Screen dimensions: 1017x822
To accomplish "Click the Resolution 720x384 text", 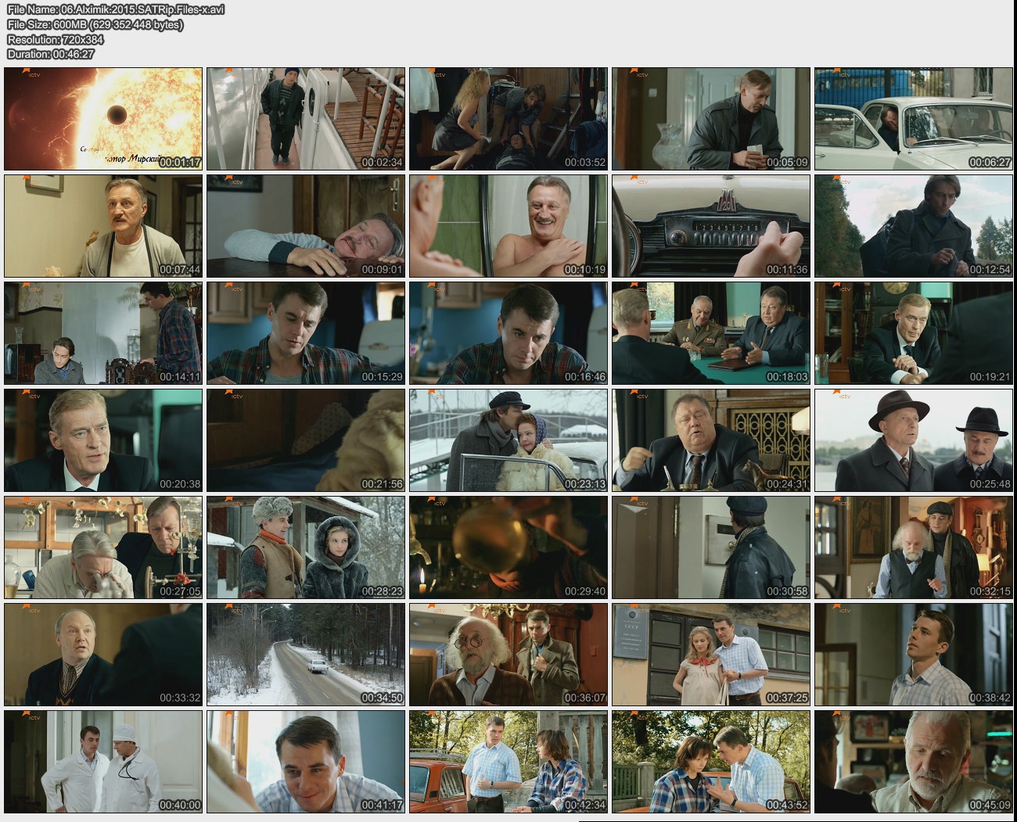I will pos(56,39).
